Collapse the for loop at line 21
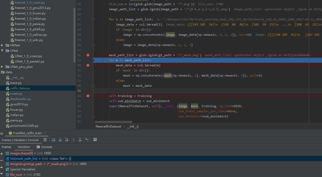 [93, 19]
